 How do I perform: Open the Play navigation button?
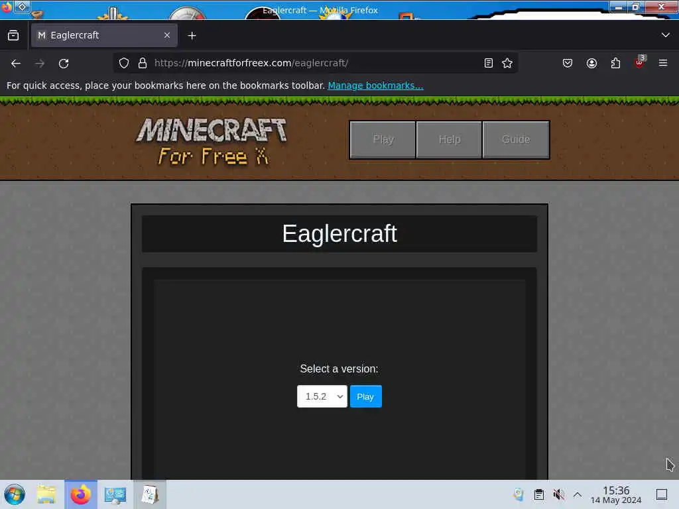pyautogui.click(x=383, y=139)
